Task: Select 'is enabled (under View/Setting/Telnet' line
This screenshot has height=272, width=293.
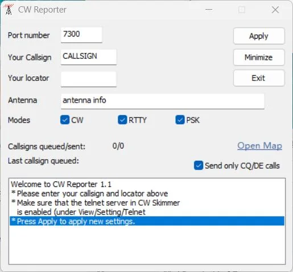Action: click(147, 212)
